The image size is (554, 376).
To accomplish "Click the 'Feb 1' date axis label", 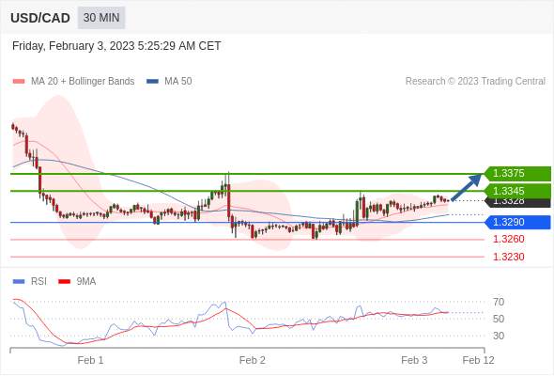I will (90, 360).
